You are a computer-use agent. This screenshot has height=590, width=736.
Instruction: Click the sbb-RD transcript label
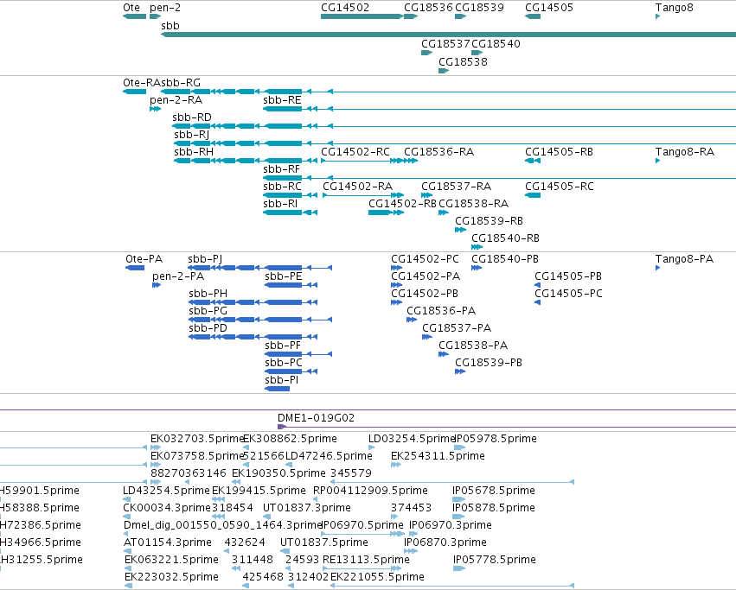point(192,117)
